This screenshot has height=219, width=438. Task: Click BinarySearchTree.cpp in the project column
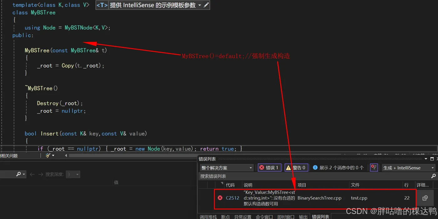pyautogui.click(x=319, y=198)
